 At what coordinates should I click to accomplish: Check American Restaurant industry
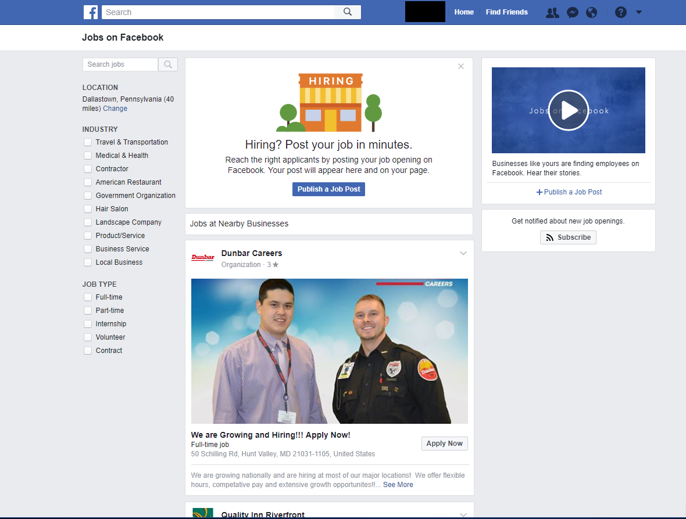pos(88,182)
